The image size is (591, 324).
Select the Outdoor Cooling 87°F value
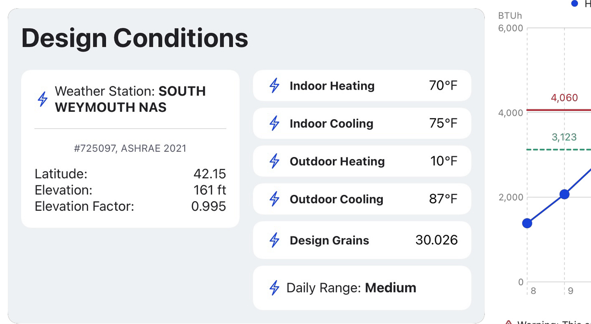443,199
